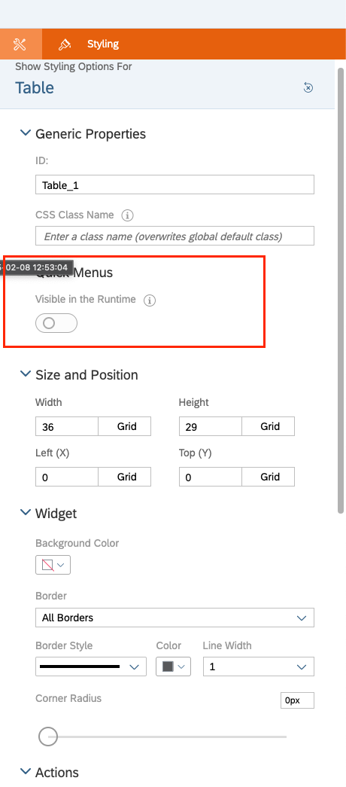Collapse the Size and Position section

[x=25, y=374]
